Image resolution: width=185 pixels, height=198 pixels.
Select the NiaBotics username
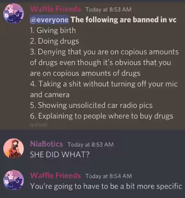46,144
